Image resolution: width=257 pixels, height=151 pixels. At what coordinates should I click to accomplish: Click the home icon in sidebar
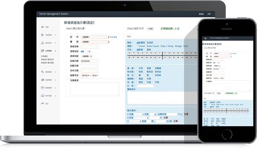(x=42, y=27)
